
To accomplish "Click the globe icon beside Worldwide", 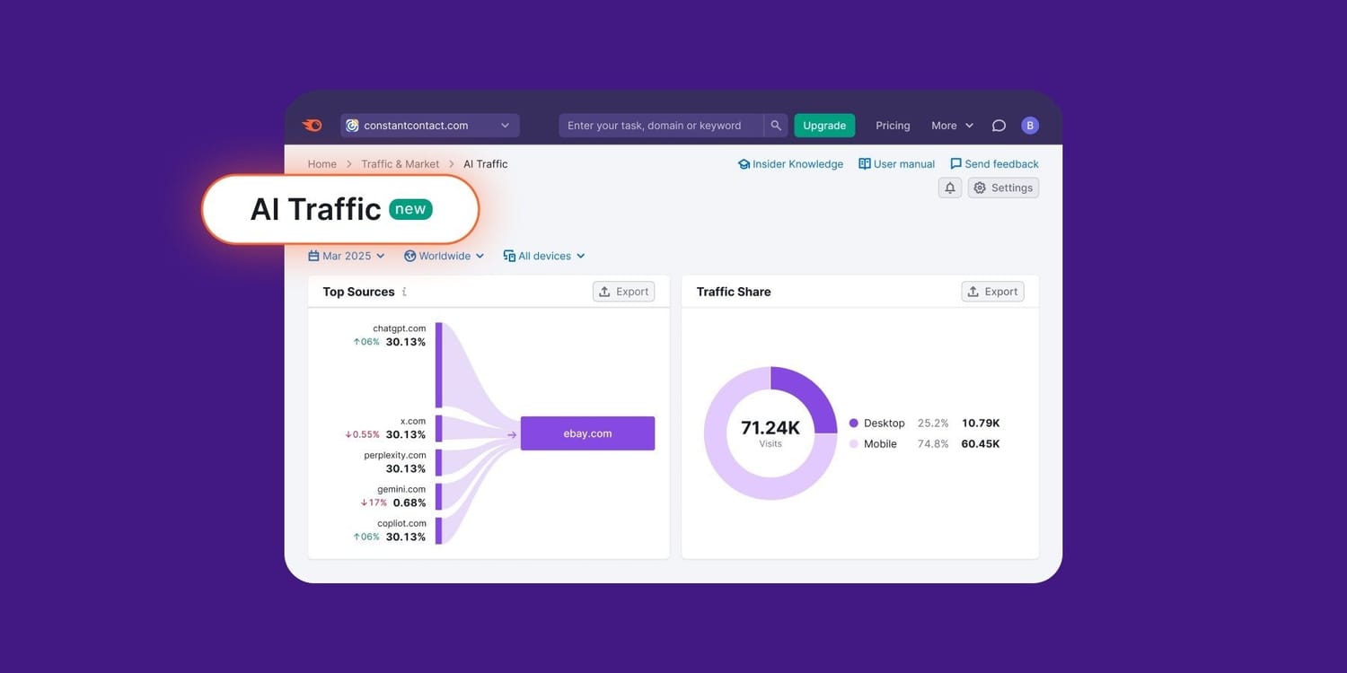I will 411,256.
